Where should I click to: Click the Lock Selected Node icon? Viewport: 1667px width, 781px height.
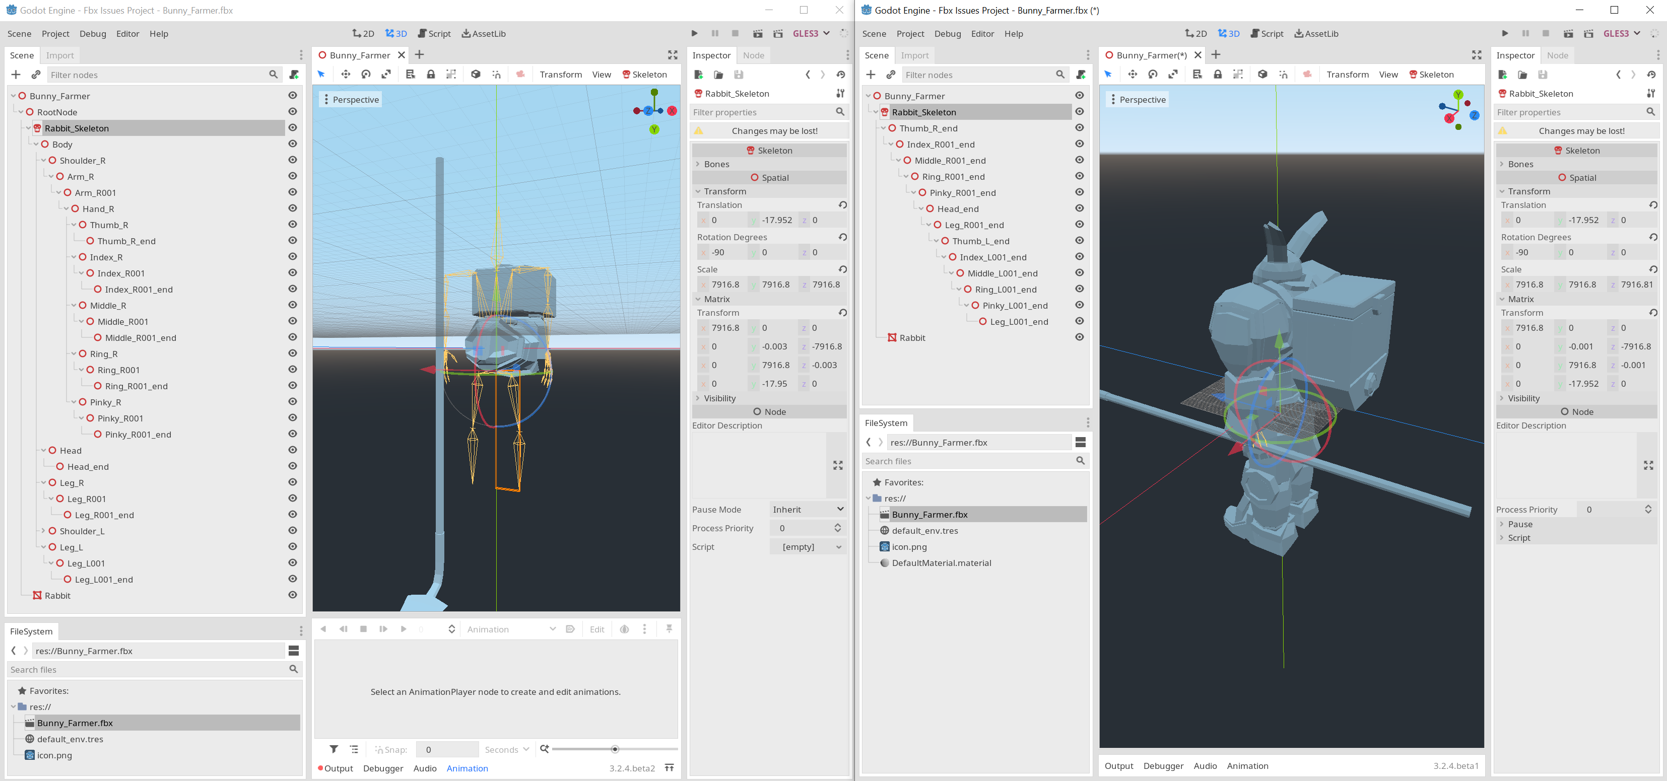pyautogui.click(x=431, y=74)
